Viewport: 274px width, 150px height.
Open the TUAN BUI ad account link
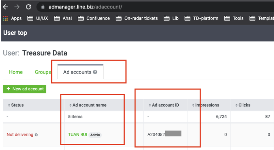point(77,135)
